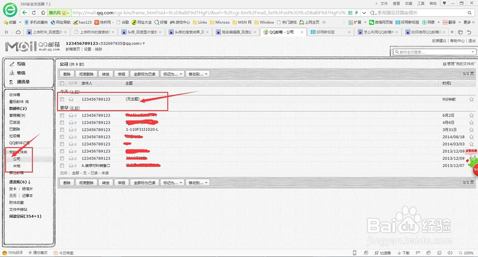Expand account dropdown arrow beside email address
This screenshot has width=478, height=257.
point(144,43)
